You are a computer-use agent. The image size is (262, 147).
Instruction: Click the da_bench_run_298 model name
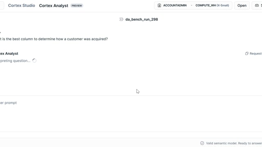[142, 19]
